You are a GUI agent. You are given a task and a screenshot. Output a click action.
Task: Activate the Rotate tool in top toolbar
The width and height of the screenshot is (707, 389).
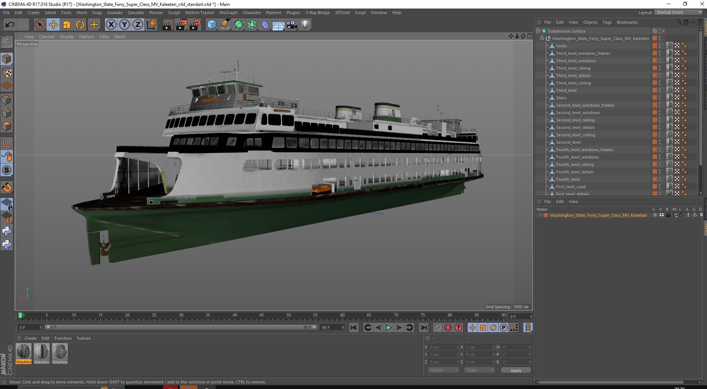click(80, 25)
